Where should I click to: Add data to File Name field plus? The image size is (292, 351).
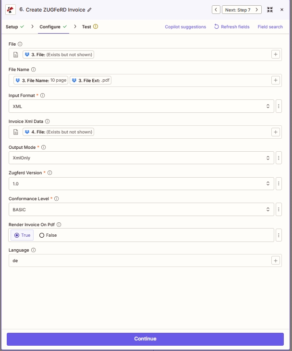point(275,80)
